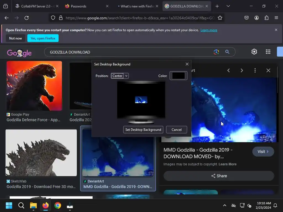
Task: Open Position dropdown set to Center
Action: [120, 76]
